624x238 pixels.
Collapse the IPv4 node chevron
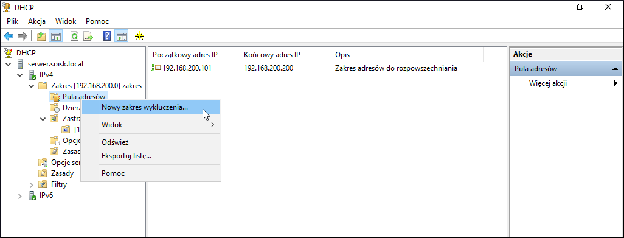(19, 75)
